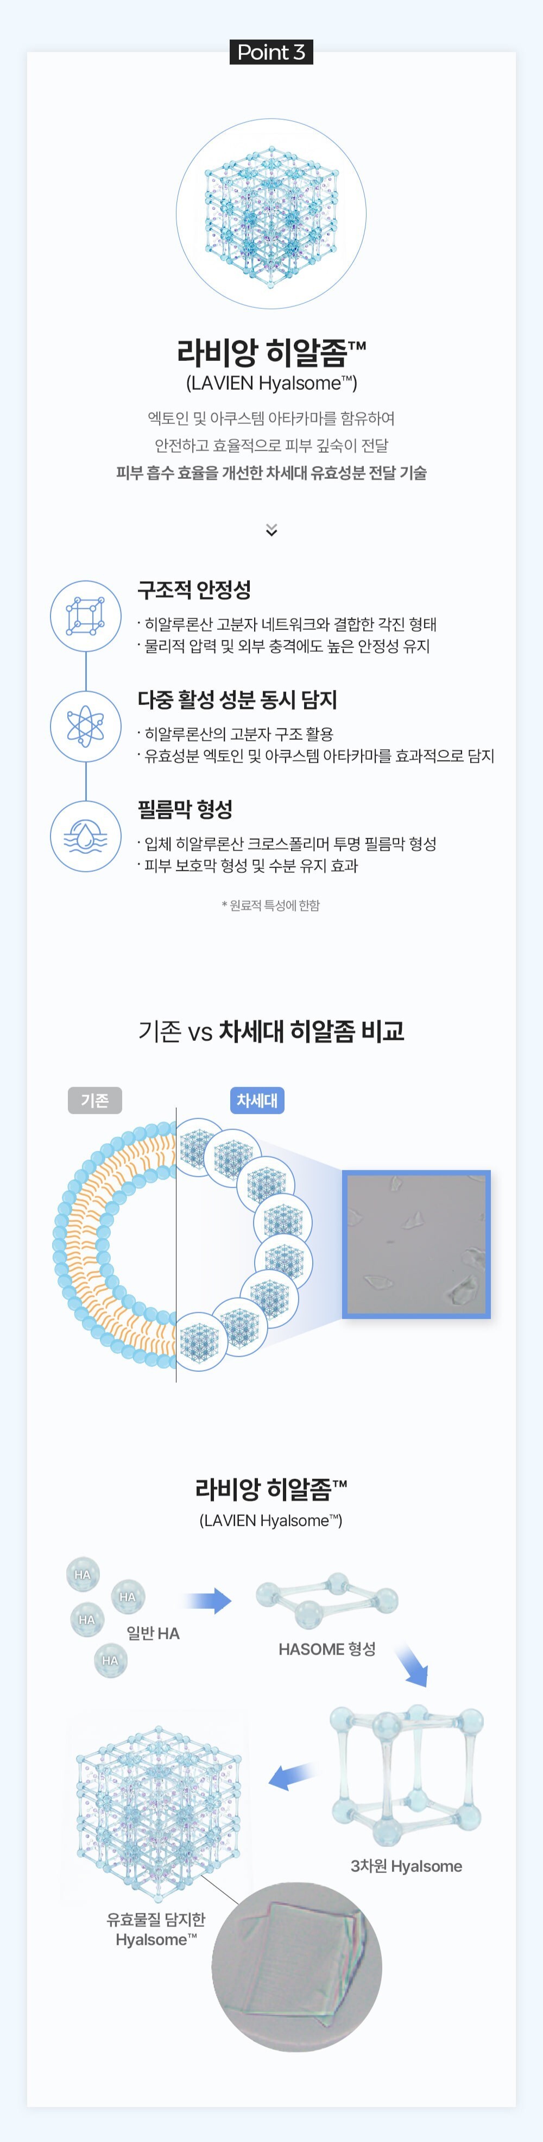Click the left arrow toward loaded Hyalsome
543x2142 pixels.
[292, 1776]
